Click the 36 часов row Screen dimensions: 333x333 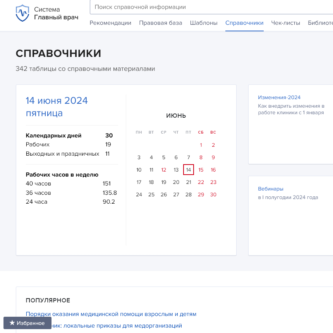coord(71,193)
